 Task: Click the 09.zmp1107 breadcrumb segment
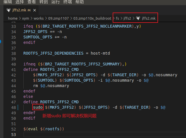(58, 18)
